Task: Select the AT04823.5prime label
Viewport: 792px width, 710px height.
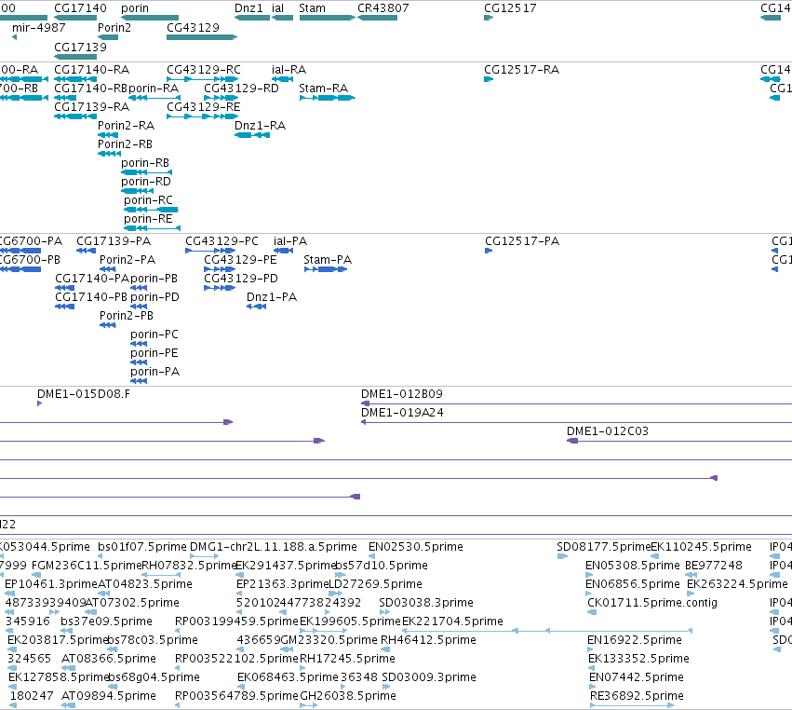Action: [145, 584]
